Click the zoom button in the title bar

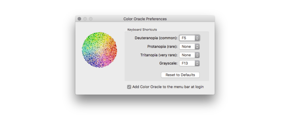pyautogui.click(x=91, y=19)
